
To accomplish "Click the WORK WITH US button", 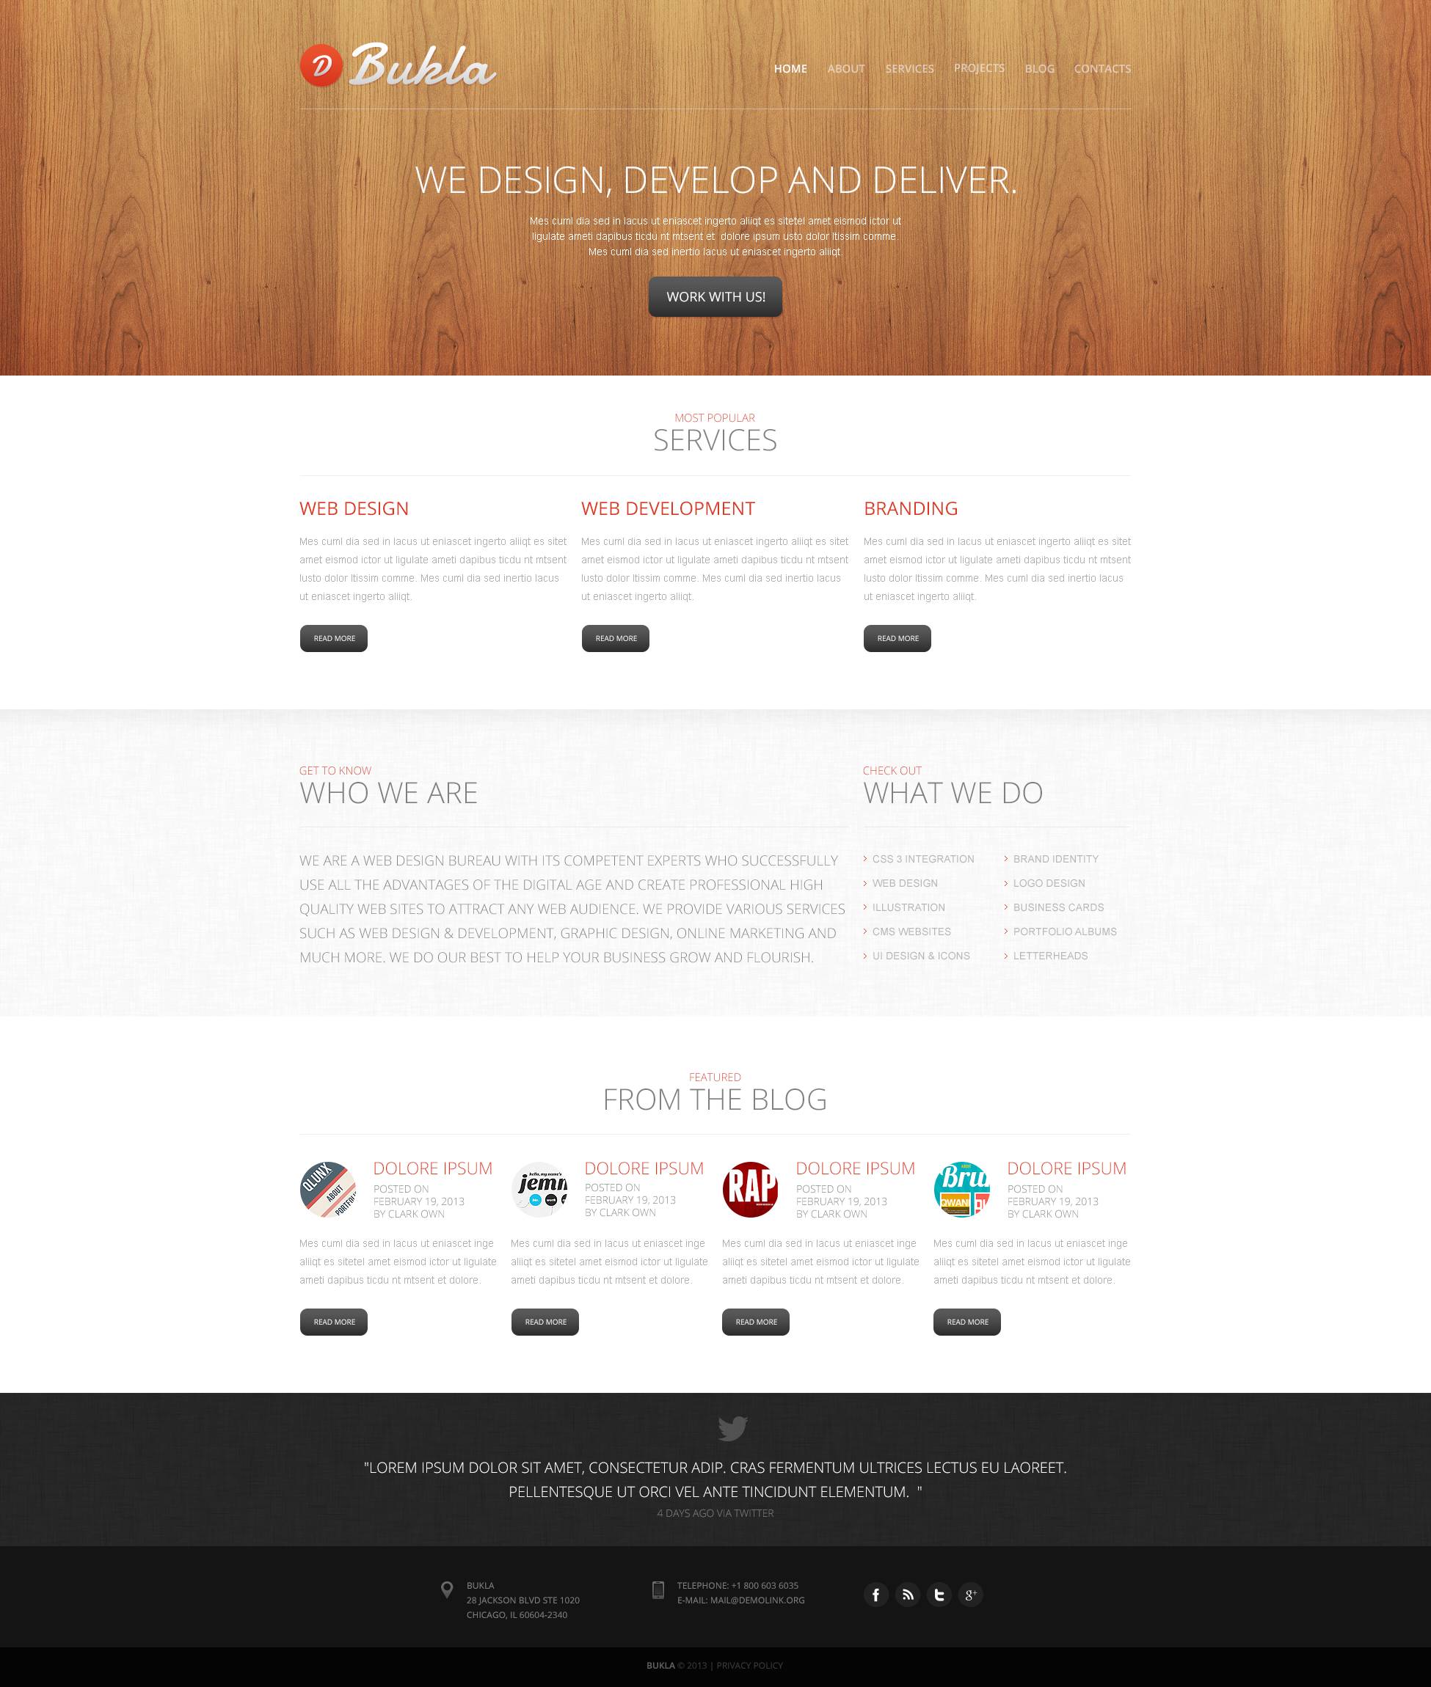I will click(715, 296).
